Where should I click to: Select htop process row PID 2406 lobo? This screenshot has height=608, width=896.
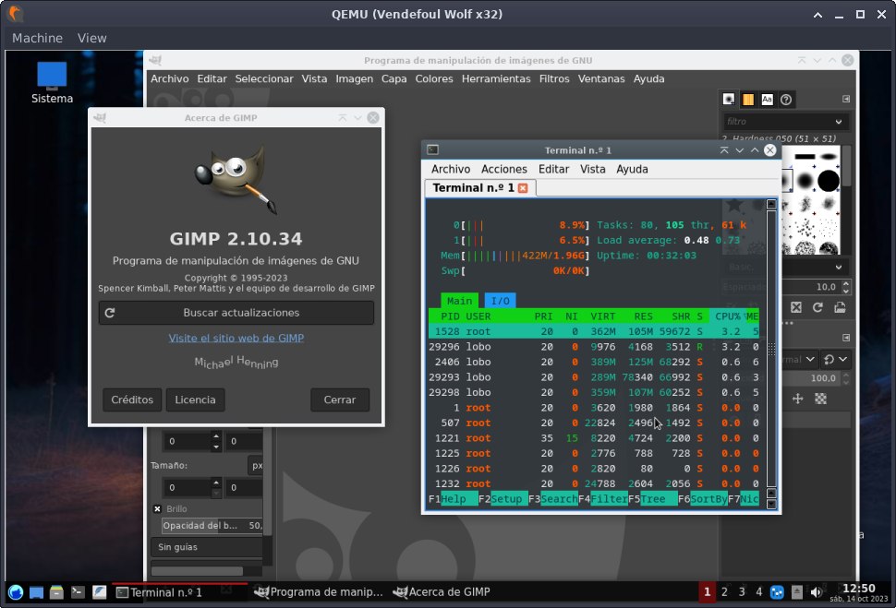coord(594,362)
